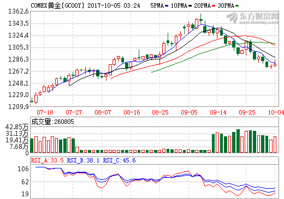
Task: Select the 20PMA legend label
Action: (x=203, y=5)
